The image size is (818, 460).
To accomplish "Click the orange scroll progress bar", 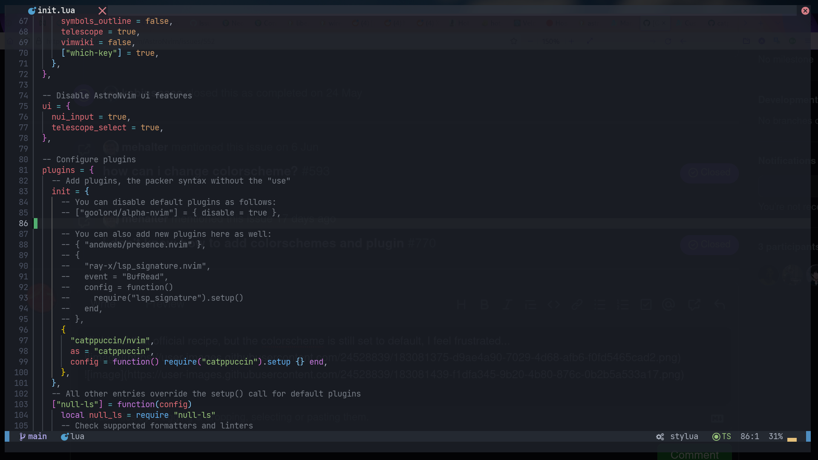I will (792, 439).
